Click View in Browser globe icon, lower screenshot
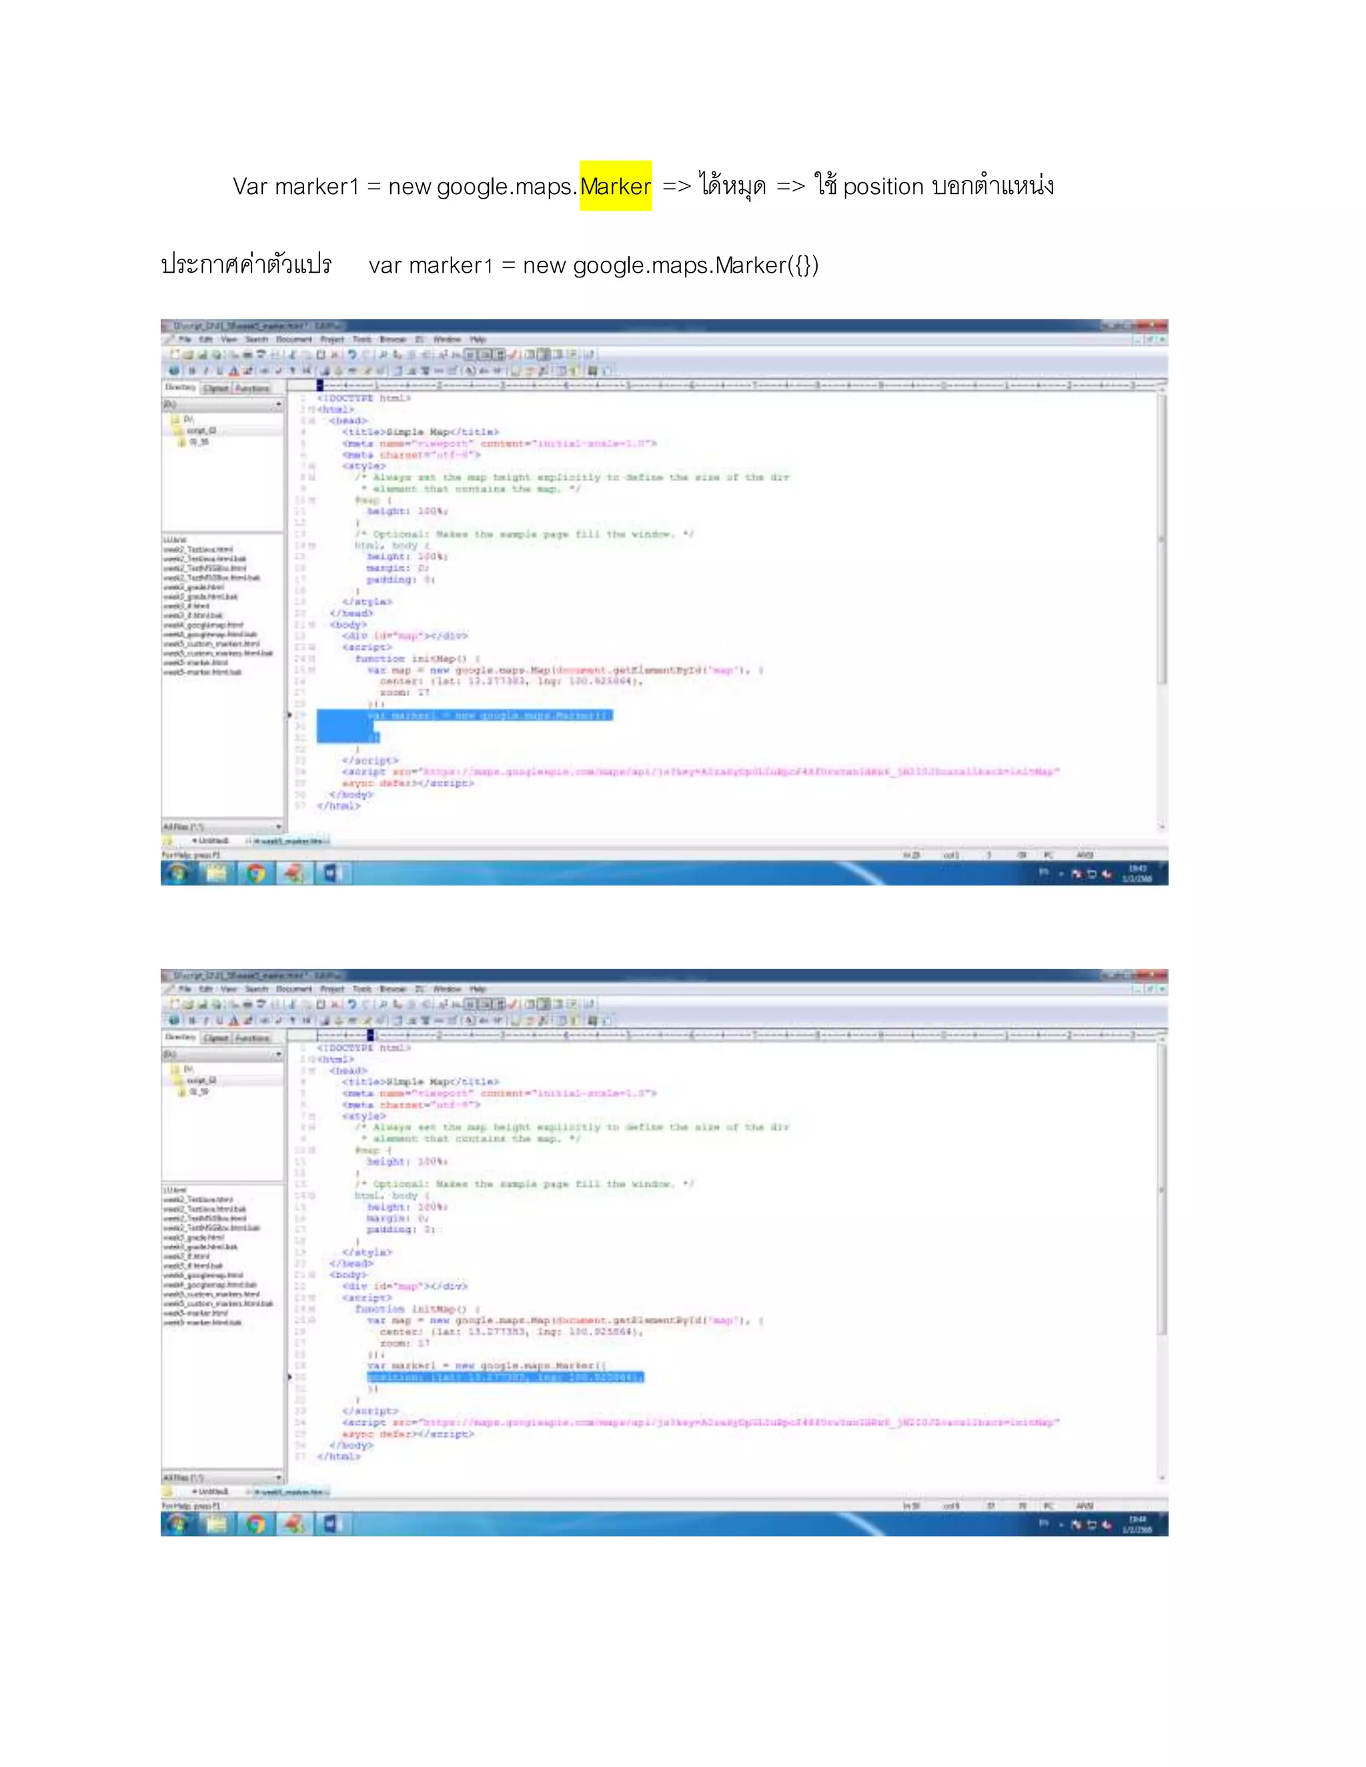The image size is (1366, 1767). tap(174, 1020)
